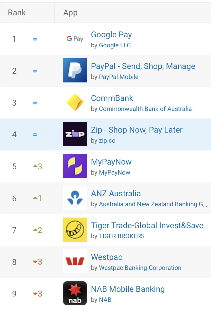The height and width of the screenshot is (310, 211).
Task: Click the zip.co developer link
Action: pyautogui.click(x=107, y=141)
